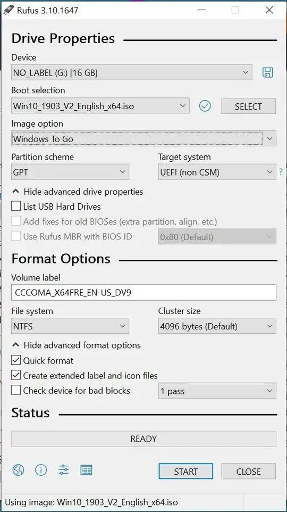This screenshot has height=512, width=287.
Task: Open the Partition scheme GPT dropdown
Action: (x=70, y=172)
